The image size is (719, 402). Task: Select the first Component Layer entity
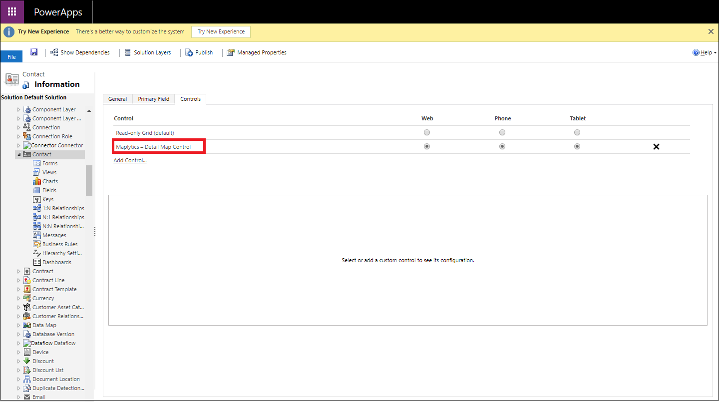coord(54,109)
